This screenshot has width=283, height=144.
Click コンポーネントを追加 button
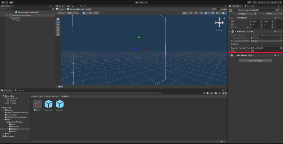255,61
